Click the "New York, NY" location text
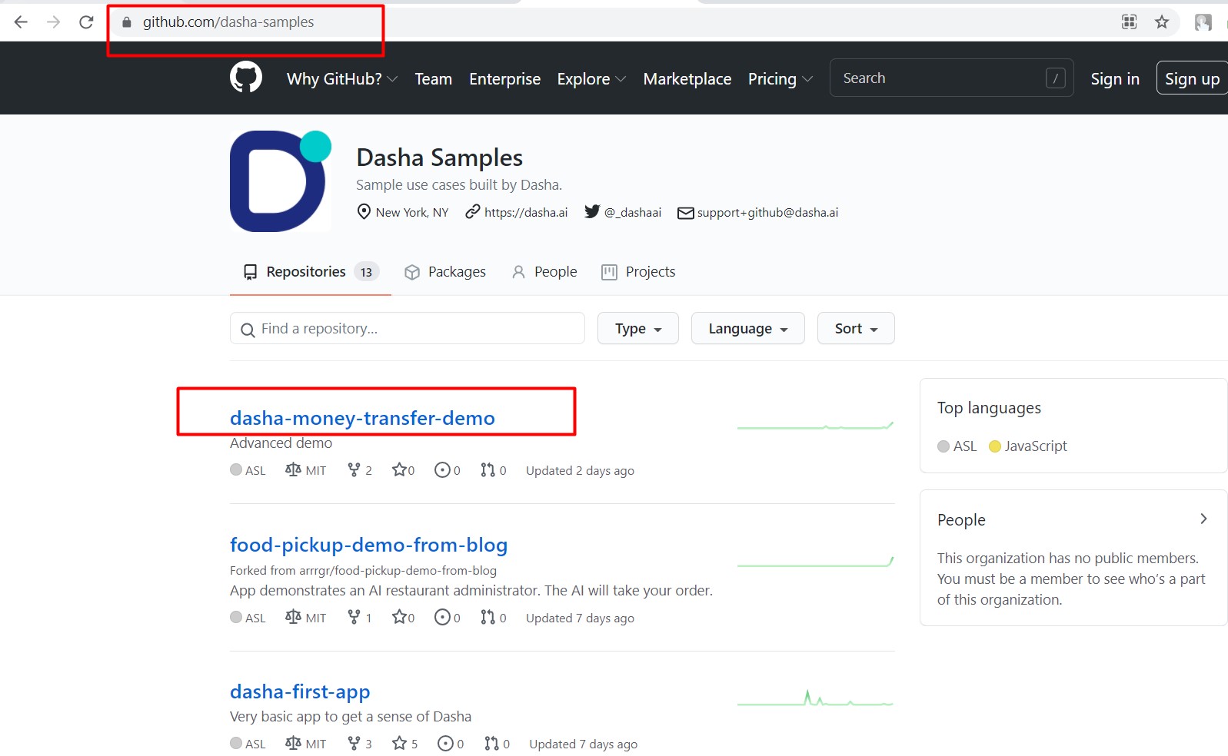Image resolution: width=1228 pixels, height=756 pixels. [412, 212]
